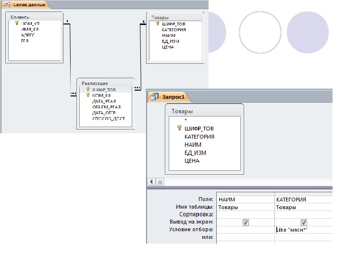Select the Клиенты table title
This screenshot has width=346, height=259.
click(x=20, y=17)
